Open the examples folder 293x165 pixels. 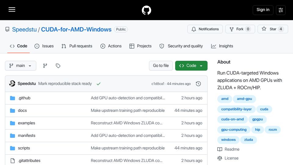(x=26, y=123)
